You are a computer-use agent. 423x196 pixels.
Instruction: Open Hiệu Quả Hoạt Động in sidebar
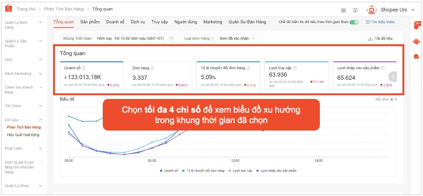click(23, 135)
